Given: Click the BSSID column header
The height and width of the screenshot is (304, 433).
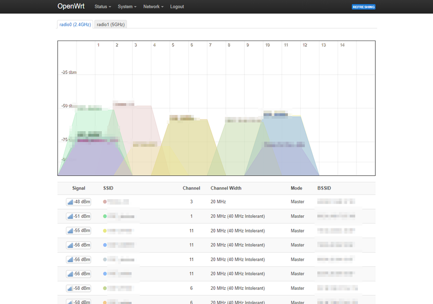Looking at the screenshot, I should [x=324, y=188].
